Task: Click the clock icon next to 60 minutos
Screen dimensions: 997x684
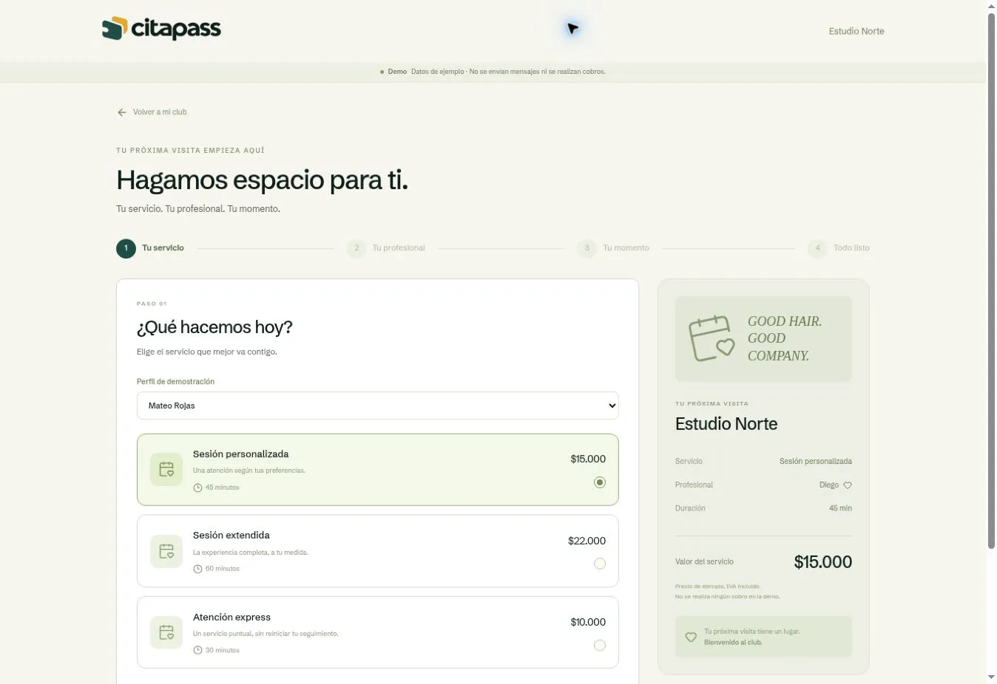Action: 197,569
